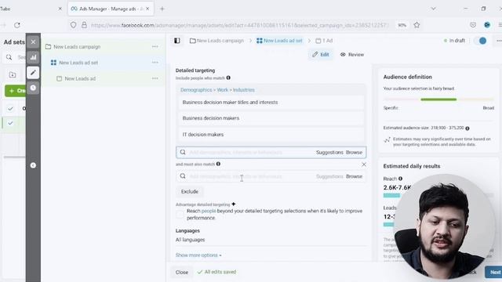Image resolution: width=502 pixels, height=282 pixels.
Task: Select New Leads ad set in tree
Action: tap(78, 63)
